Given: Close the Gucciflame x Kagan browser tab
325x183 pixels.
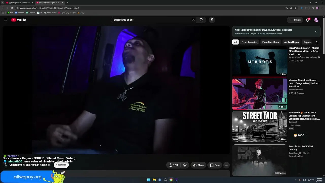Looking at the screenshot, I should coord(63,3).
